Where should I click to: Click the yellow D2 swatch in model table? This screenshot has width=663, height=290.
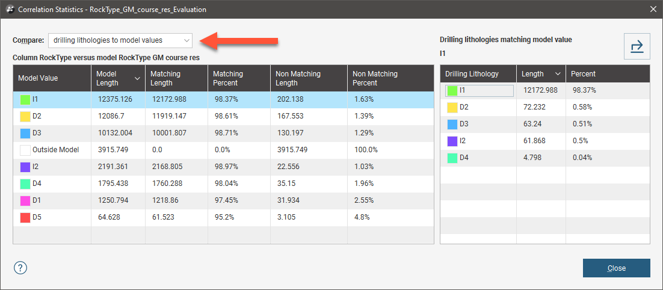[25, 116]
